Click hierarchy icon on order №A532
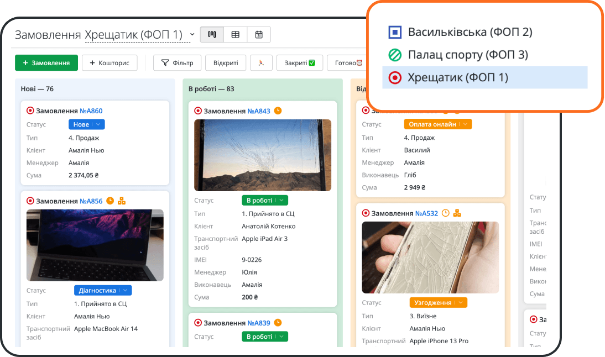This screenshot has width=605, height=357. tap(457, 213)
